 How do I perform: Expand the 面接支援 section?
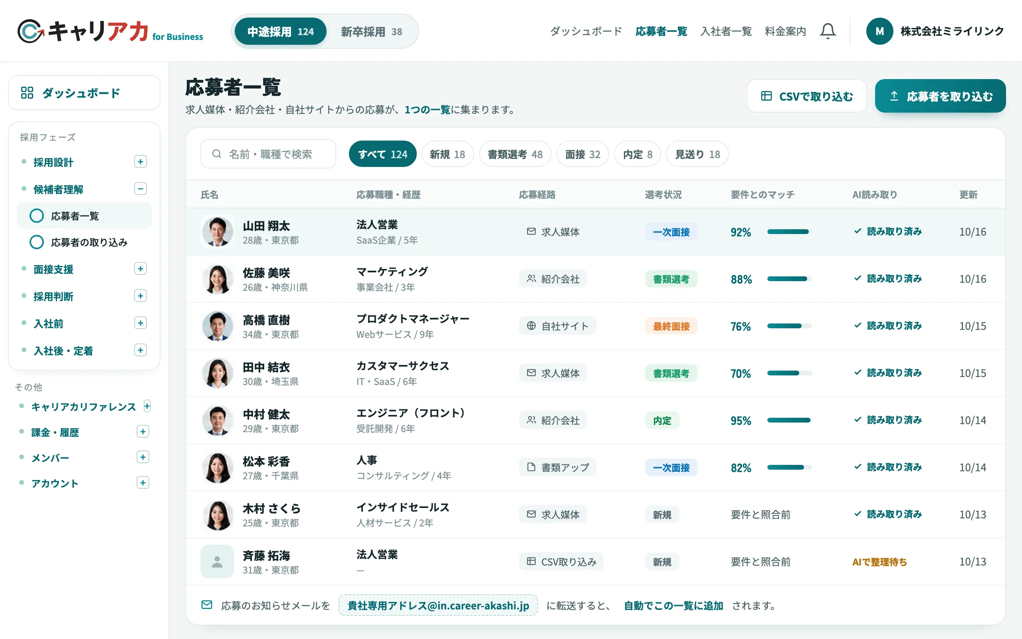[140, 269]
